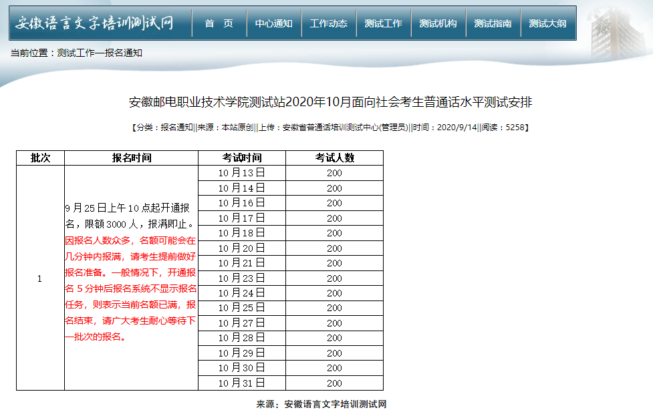Click the 10月29日 date cell
The width and height of the screenshot is (653, 412).
(242, 353)
